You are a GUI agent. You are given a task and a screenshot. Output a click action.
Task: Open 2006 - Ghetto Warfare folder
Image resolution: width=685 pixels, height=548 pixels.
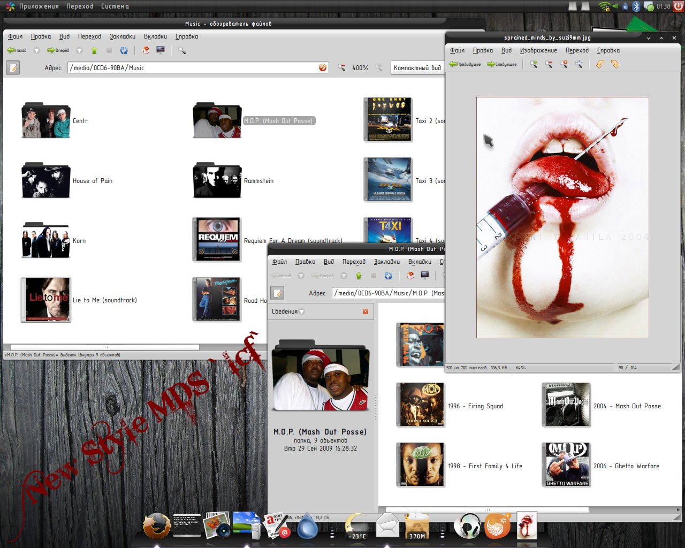click(566, 465)
